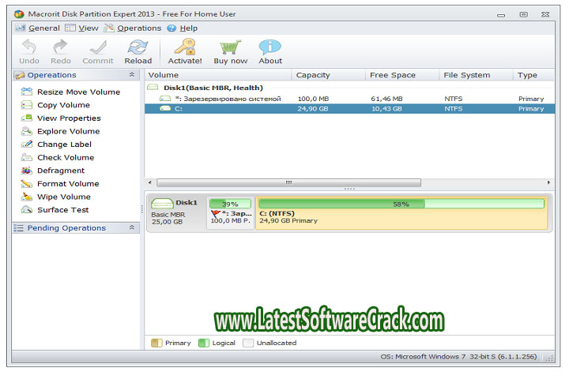Sort by Capacity column header
Screen dimensions: 569x379
click(329, 75)
